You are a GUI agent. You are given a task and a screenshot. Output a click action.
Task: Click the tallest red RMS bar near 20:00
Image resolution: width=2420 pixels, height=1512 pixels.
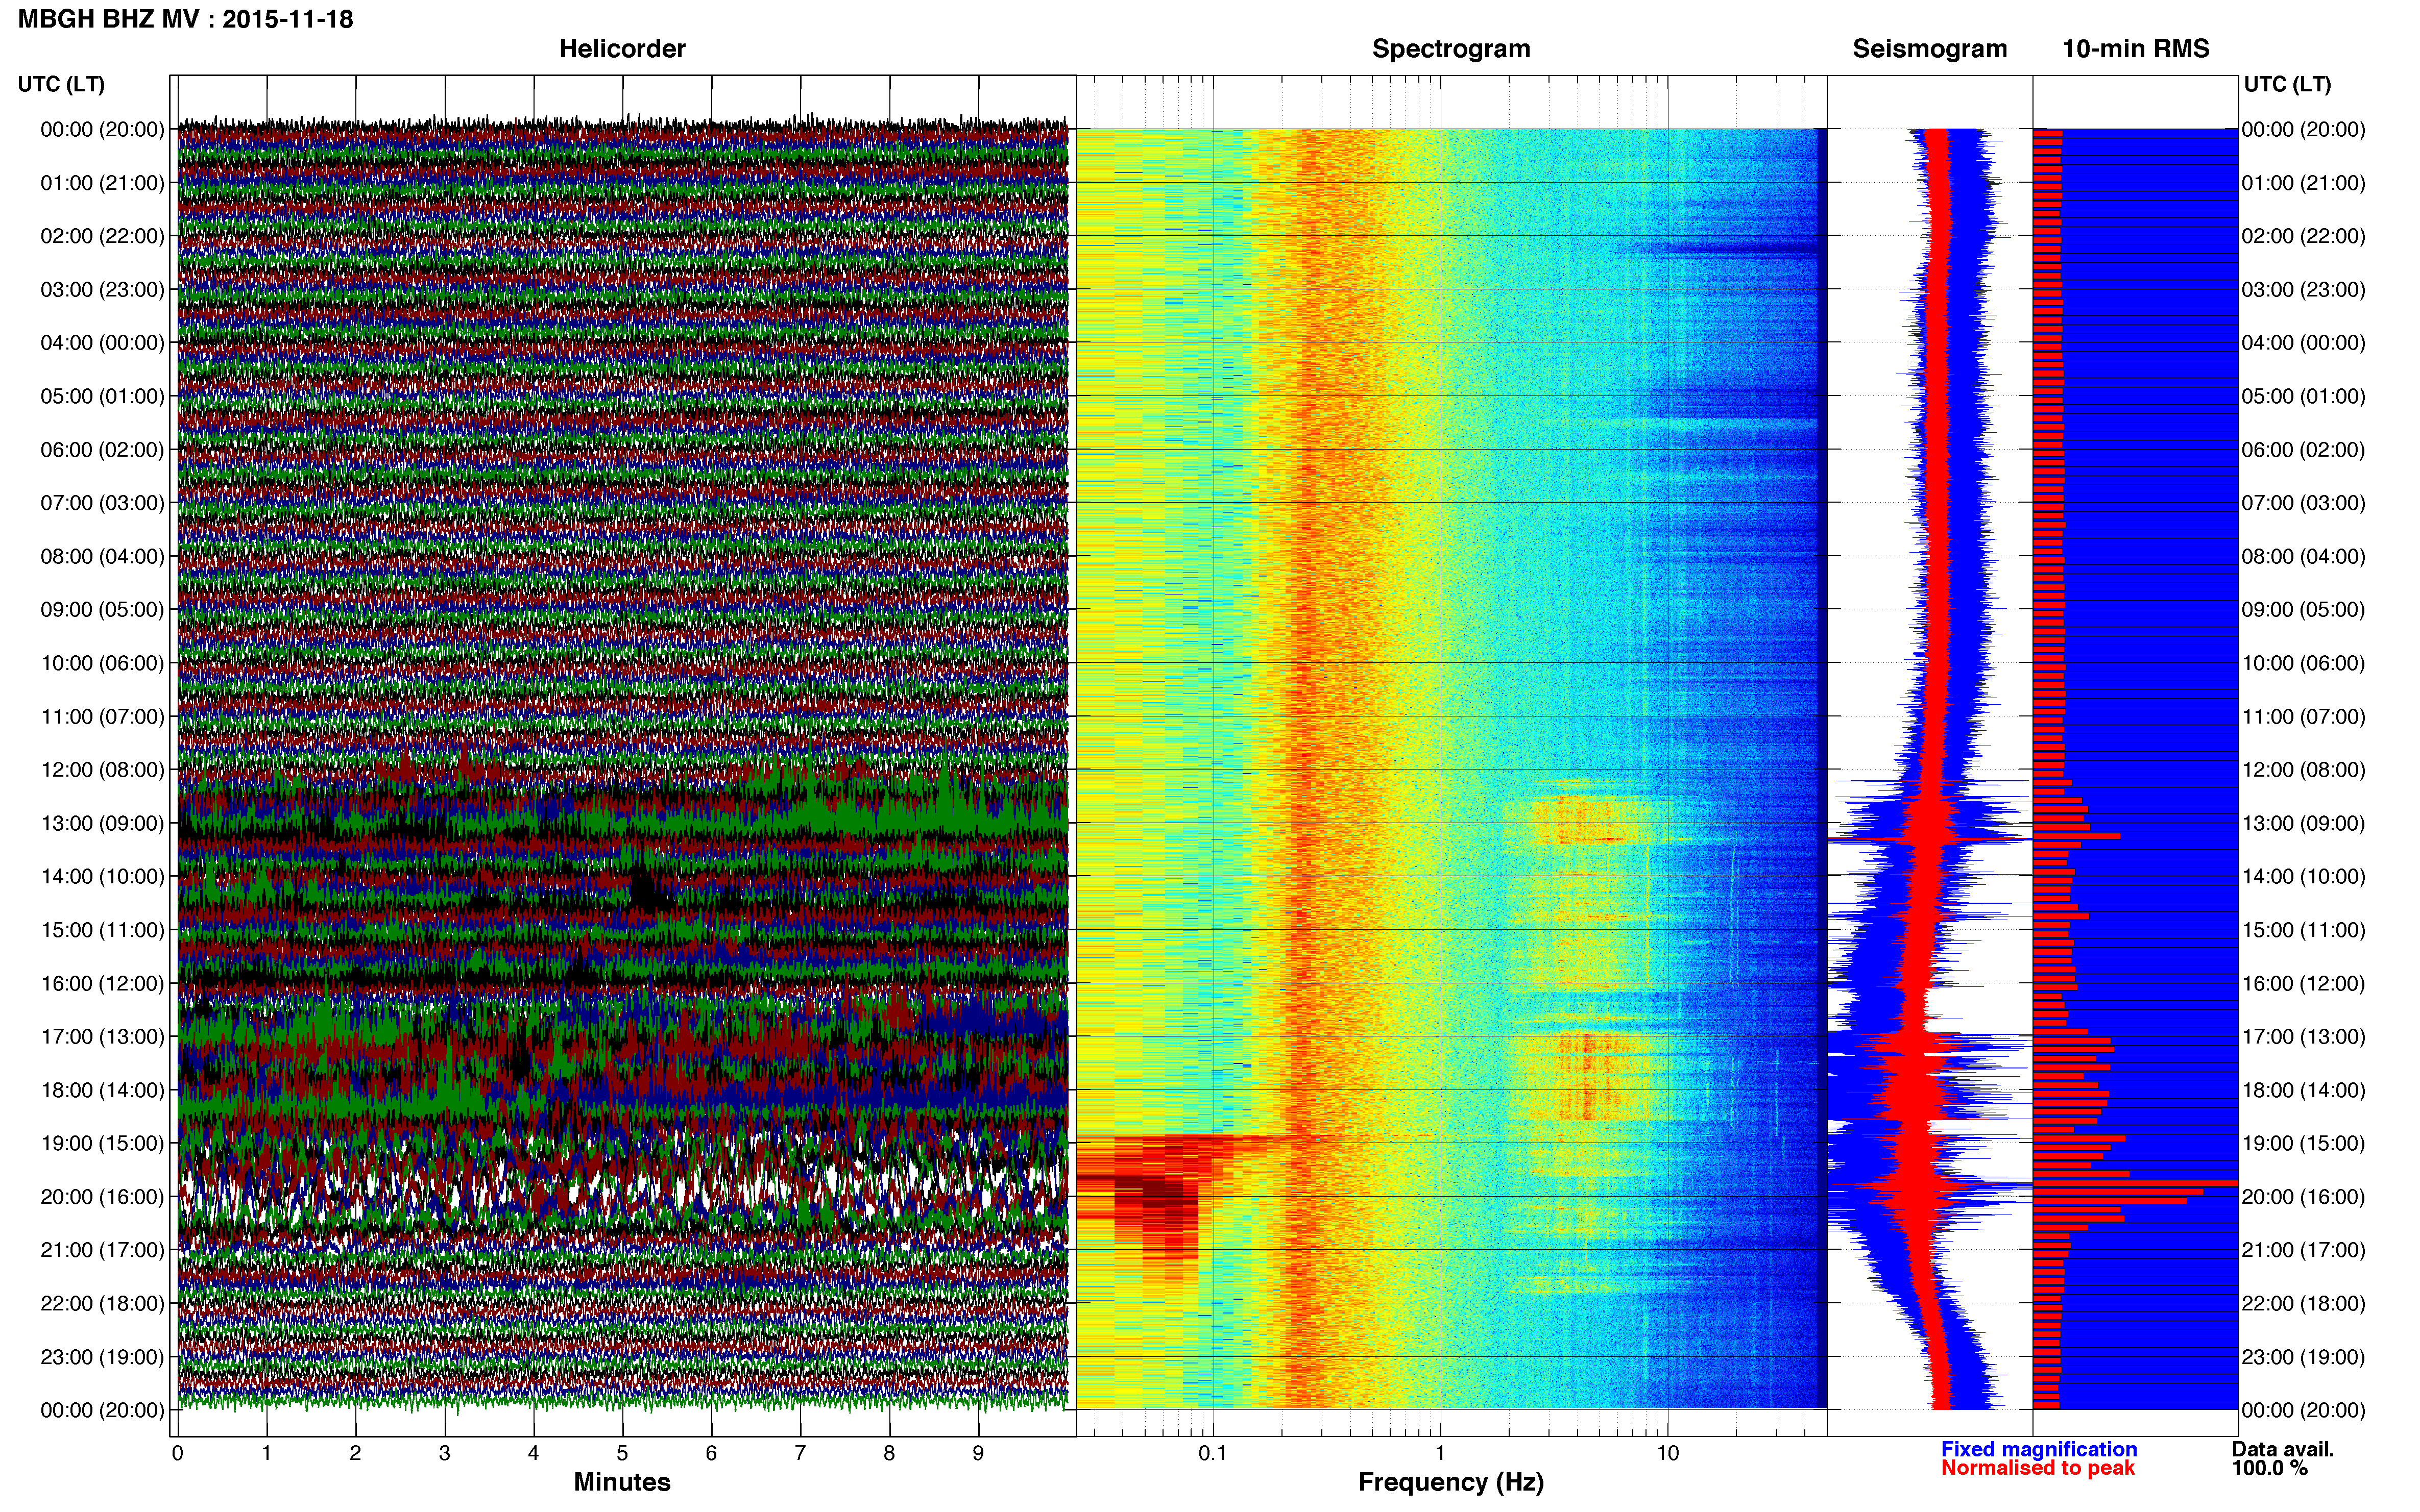[x=2135, y=1183]
